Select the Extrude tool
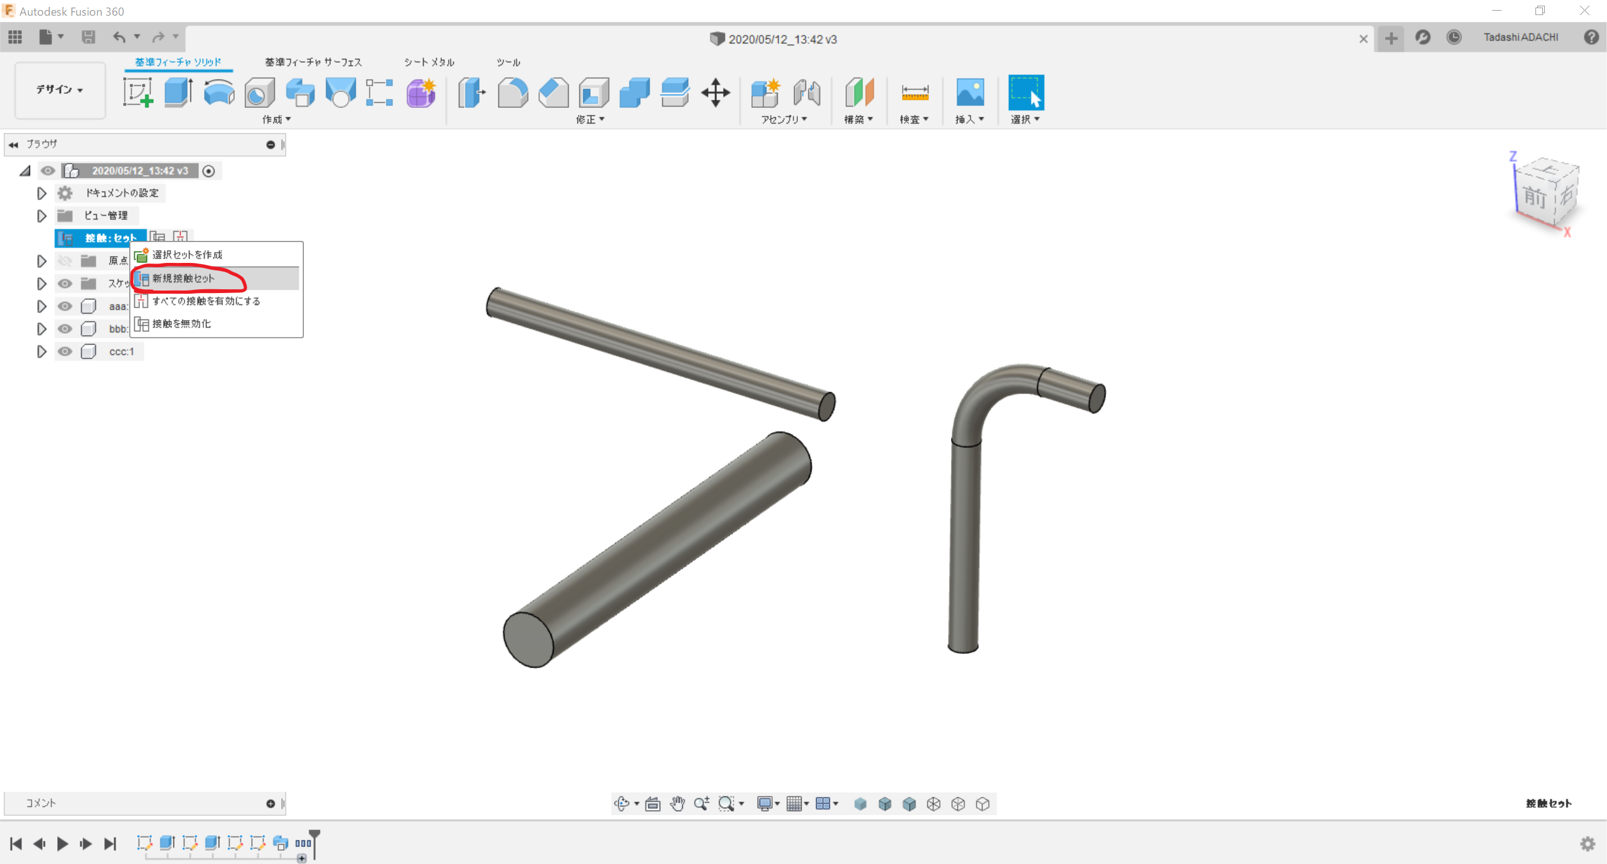 178,93
